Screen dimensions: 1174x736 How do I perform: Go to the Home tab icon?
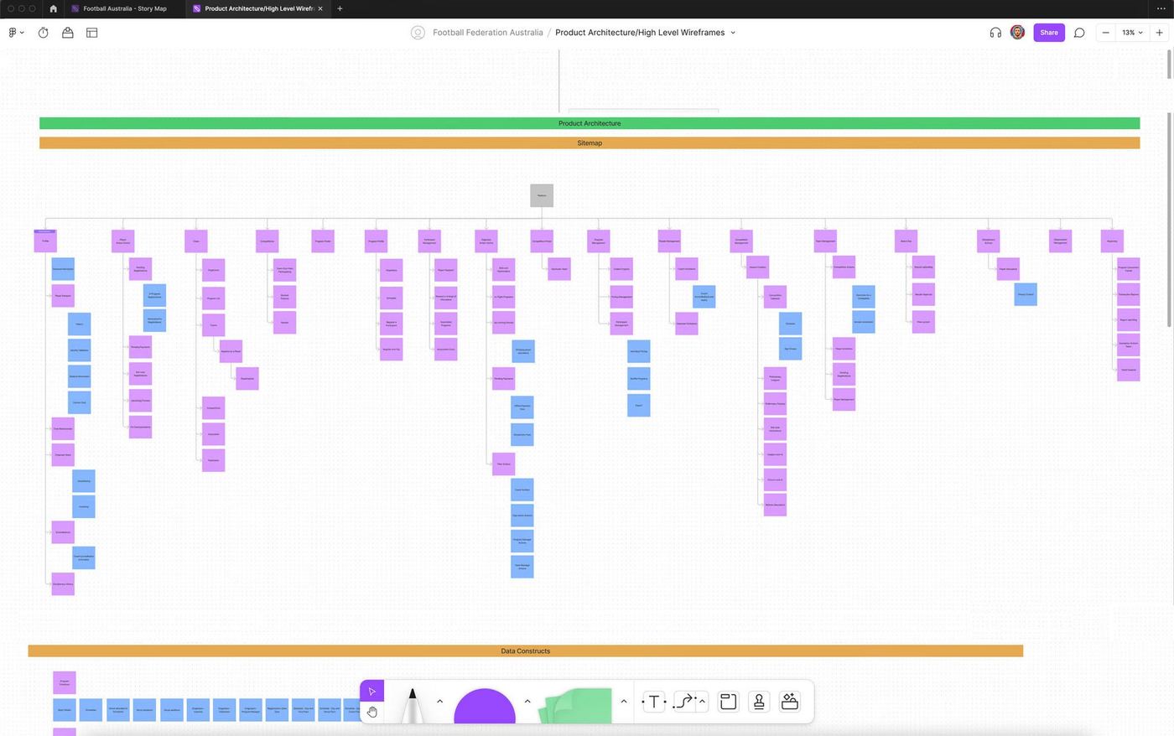coord(54,8)
